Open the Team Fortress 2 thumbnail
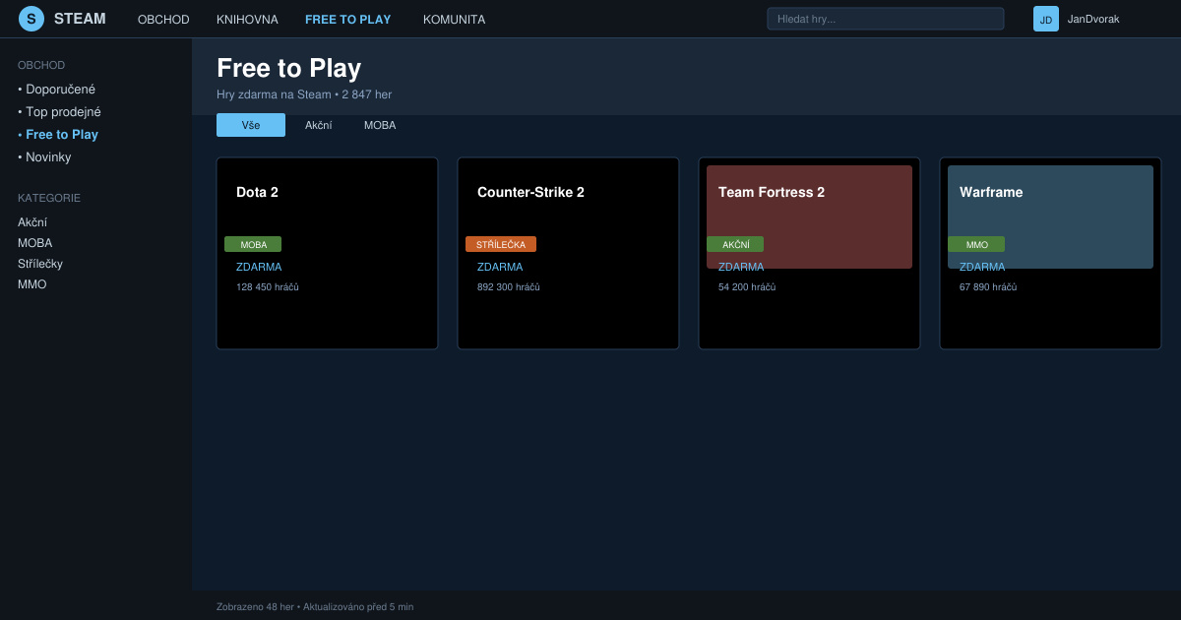The width and height of the screenshot is (1181, 620). (x=809, y=217)
